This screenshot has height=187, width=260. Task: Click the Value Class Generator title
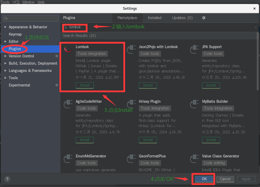coord(221,156)
